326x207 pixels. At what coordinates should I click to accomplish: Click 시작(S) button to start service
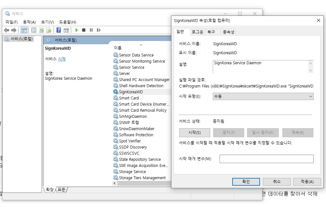(195, 132)
